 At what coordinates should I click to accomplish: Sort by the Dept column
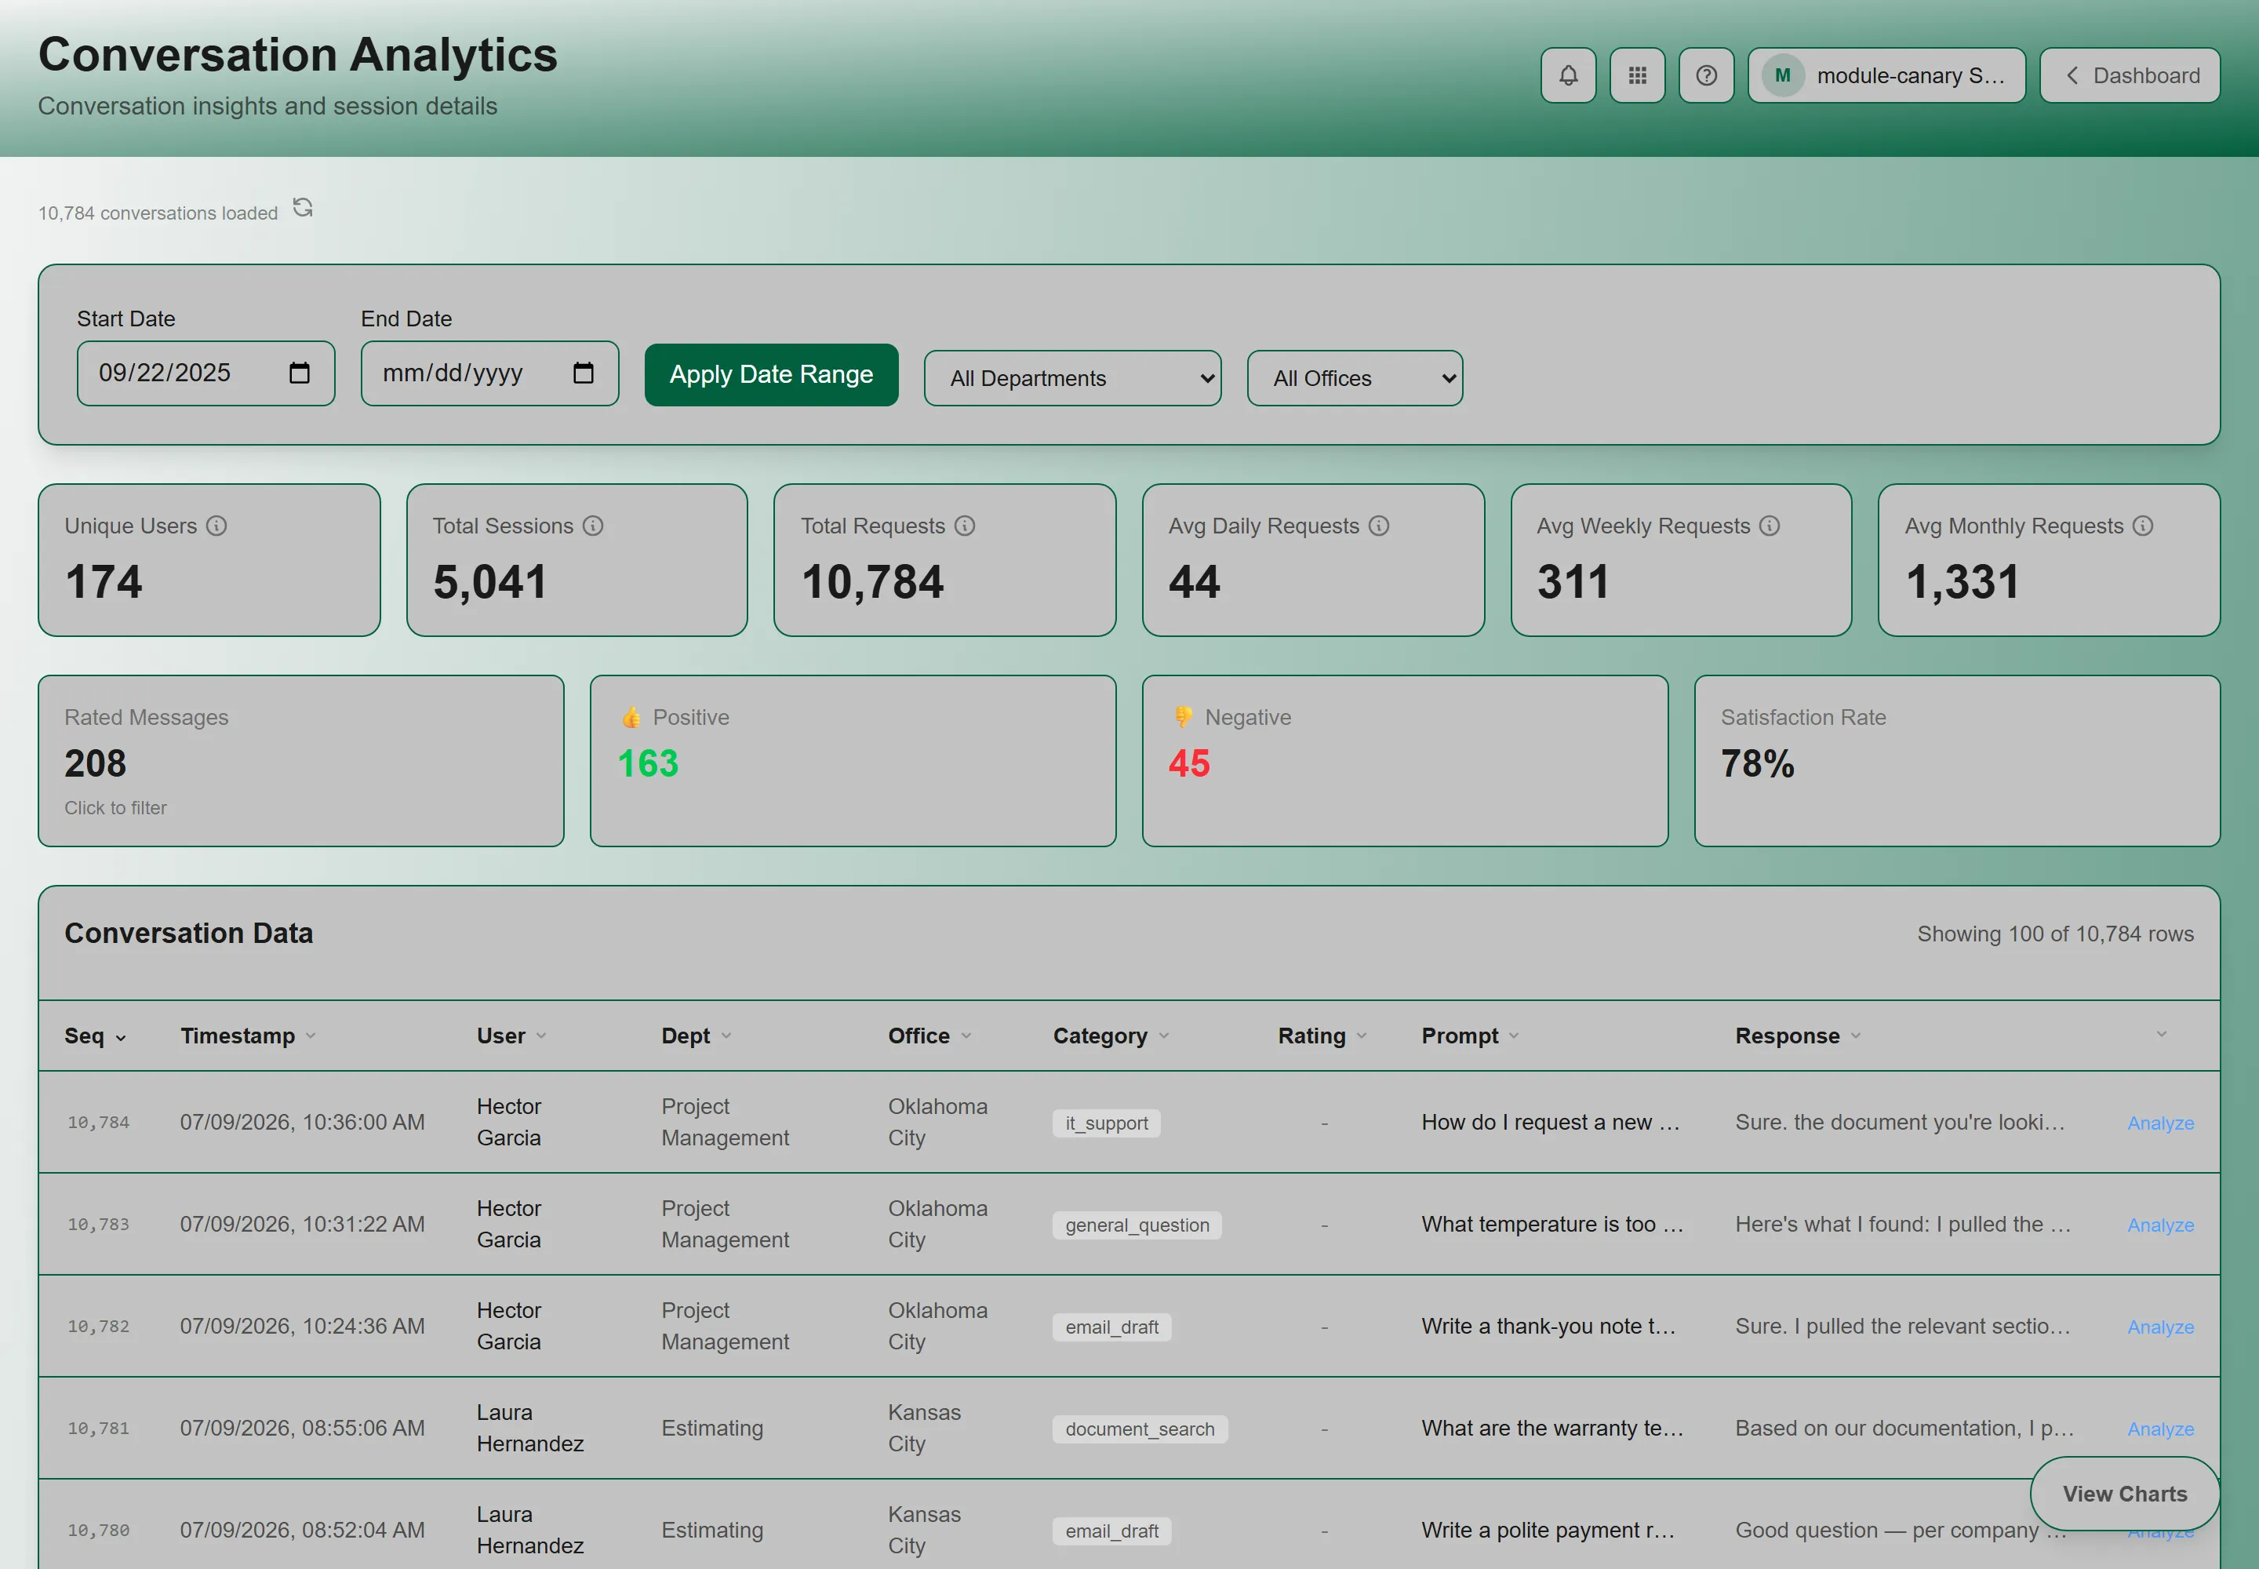point(696,1036)
